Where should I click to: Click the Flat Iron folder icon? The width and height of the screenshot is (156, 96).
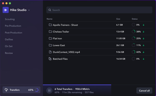coord(50,38)
